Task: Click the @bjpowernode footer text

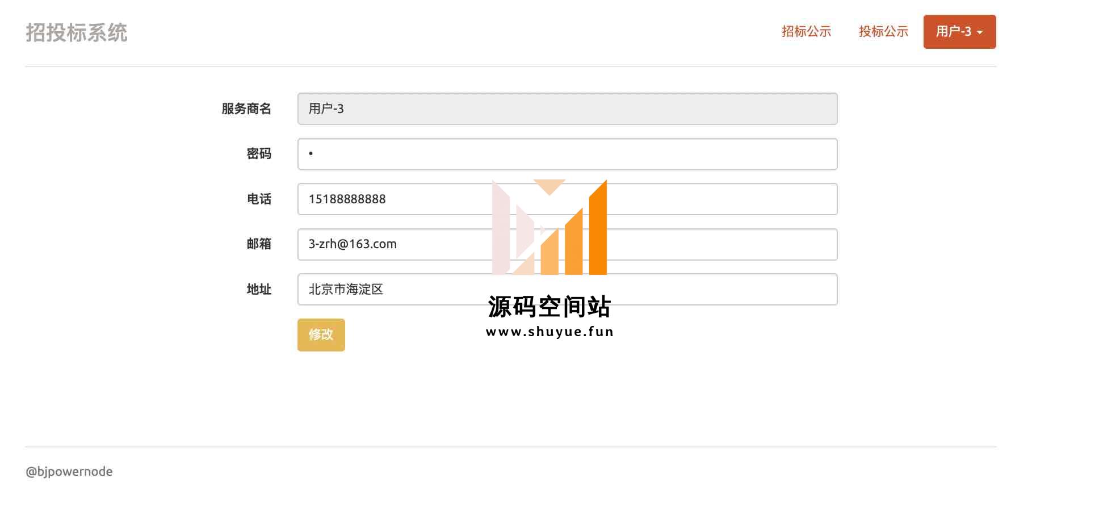Action: pos(69,472)
